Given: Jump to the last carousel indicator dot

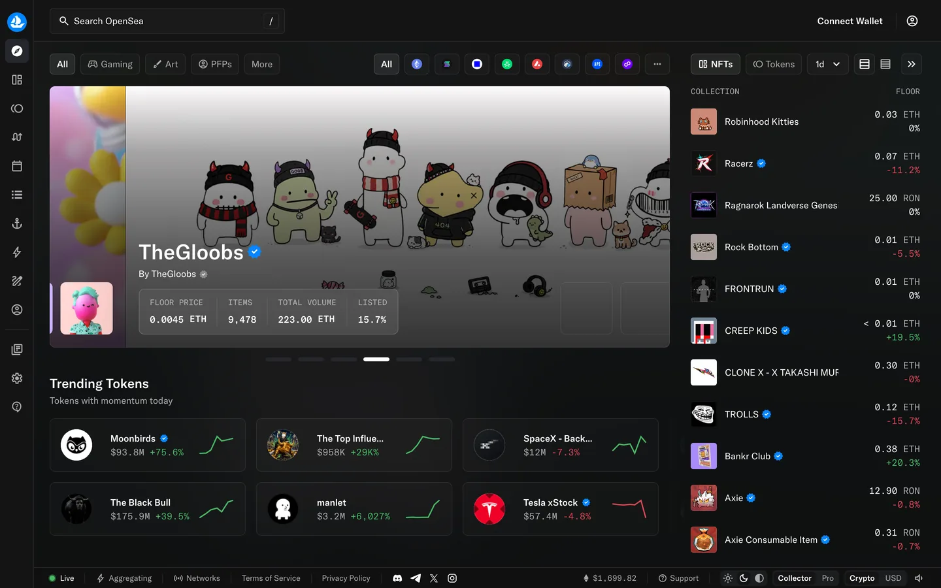Looking at the screenshot, I should [x=442, y=359].
